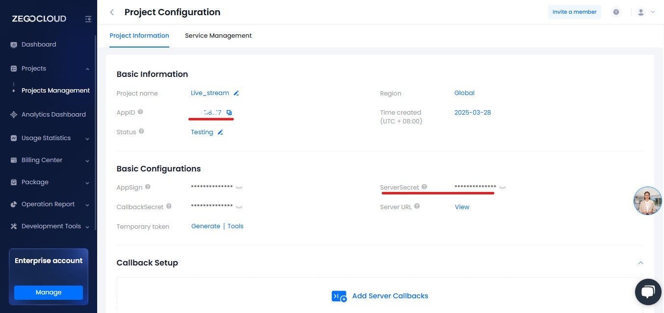Go back using the left arrow
This screenshot has height=313, width=664.
[112, 12]
